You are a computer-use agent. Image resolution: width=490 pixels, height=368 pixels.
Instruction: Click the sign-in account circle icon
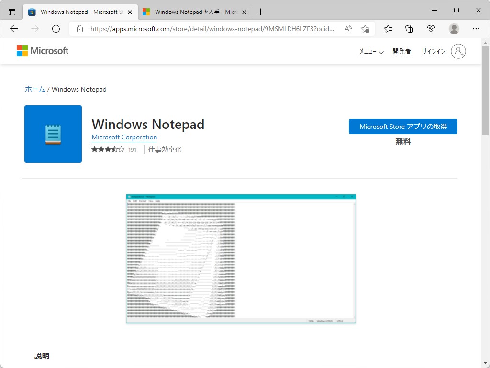458,51
